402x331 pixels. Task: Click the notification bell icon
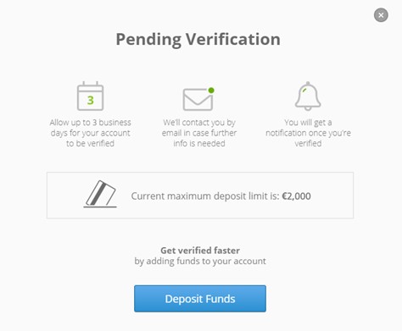click(308, 97)
